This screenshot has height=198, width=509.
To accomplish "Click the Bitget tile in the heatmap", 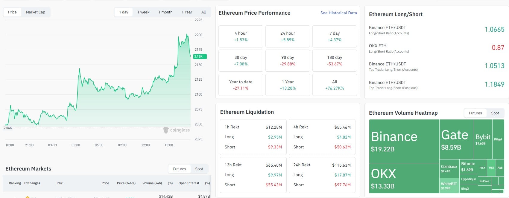I will click(x=498, y=139).
